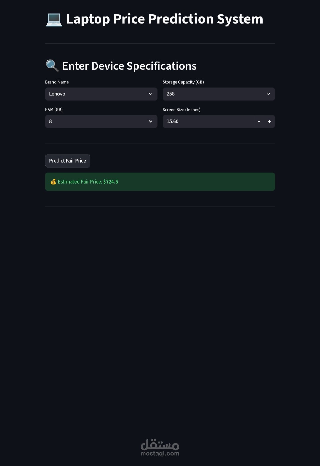Screen dimensions: 320x466
Task: Click the RAM dropdown chevron arrow
Action: click(x=151, y=121)
